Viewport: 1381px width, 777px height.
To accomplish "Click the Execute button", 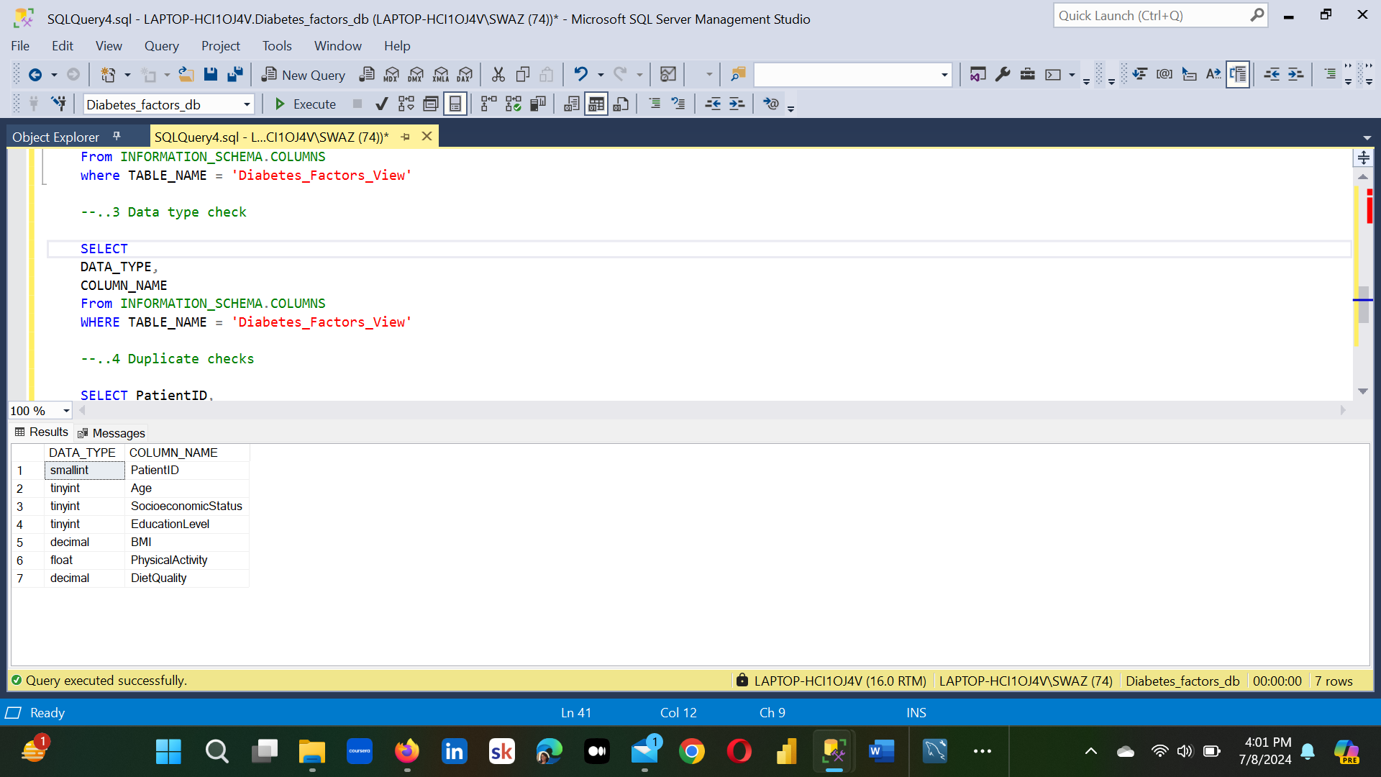I will pyautogui.click(x=305, y=104).
